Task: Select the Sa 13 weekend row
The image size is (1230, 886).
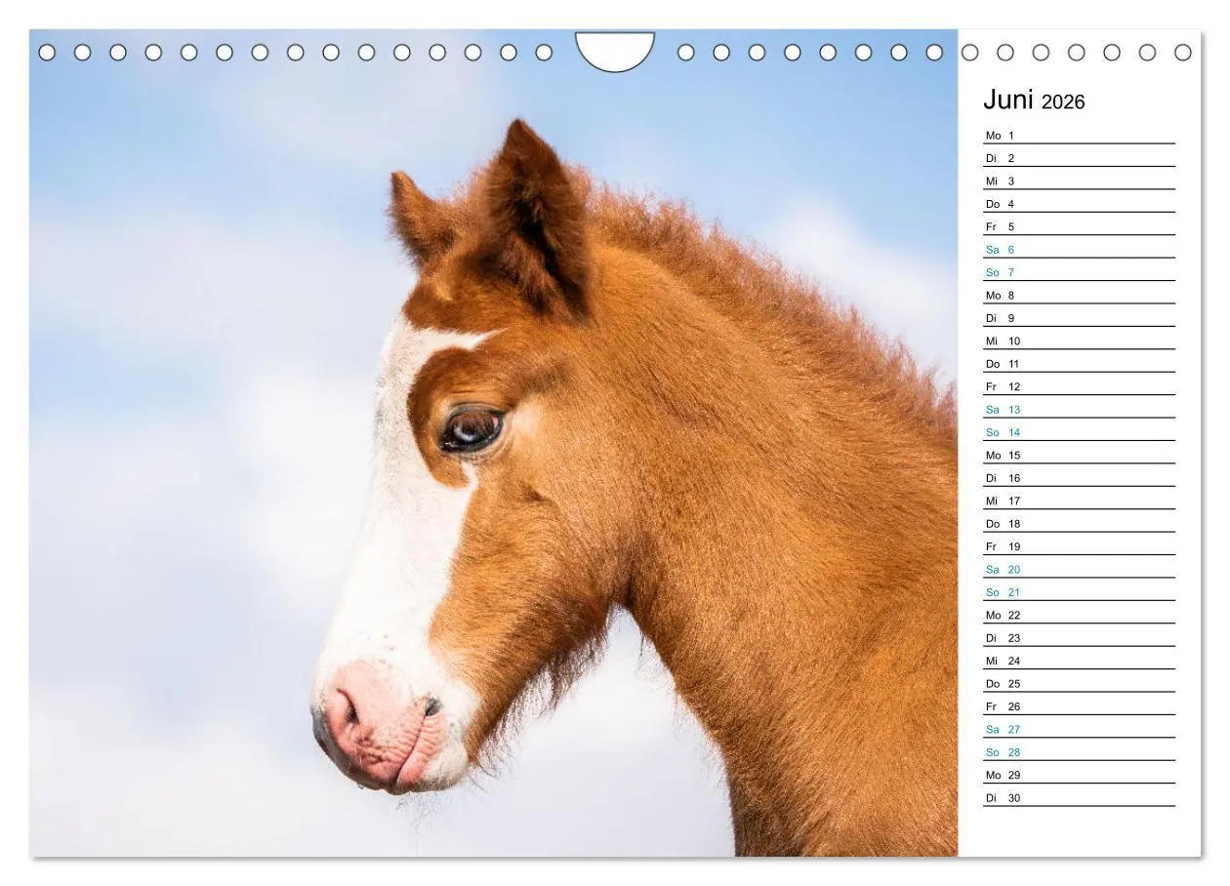Action: pyautogui.click(x=1079, y=410)
